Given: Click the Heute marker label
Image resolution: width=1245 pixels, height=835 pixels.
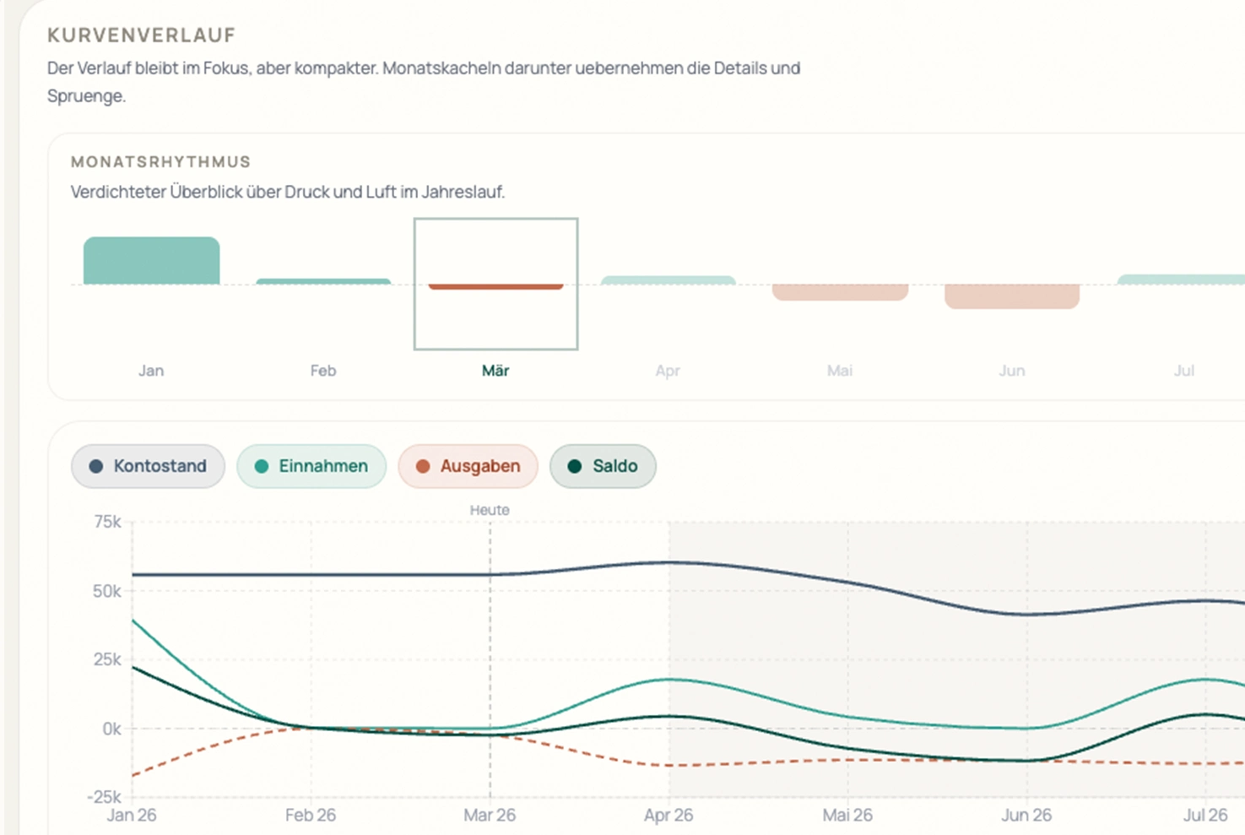Looking at the screenshot, I should (x=490, y=510).
